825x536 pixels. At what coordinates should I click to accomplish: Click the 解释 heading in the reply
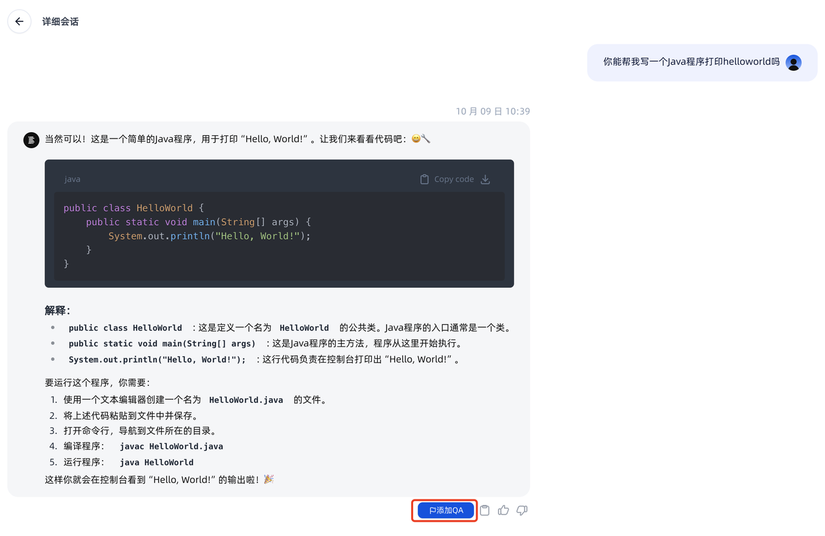pyautogui.click(x=56, y=310)
